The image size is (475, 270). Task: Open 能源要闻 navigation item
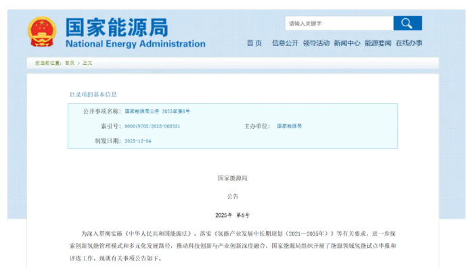tap(378, 43)
